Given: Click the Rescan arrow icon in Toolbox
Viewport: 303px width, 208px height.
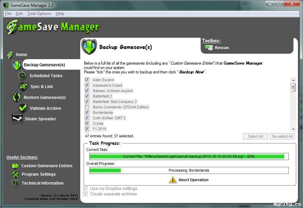Looking at the screenshot, I should [209, 48].
